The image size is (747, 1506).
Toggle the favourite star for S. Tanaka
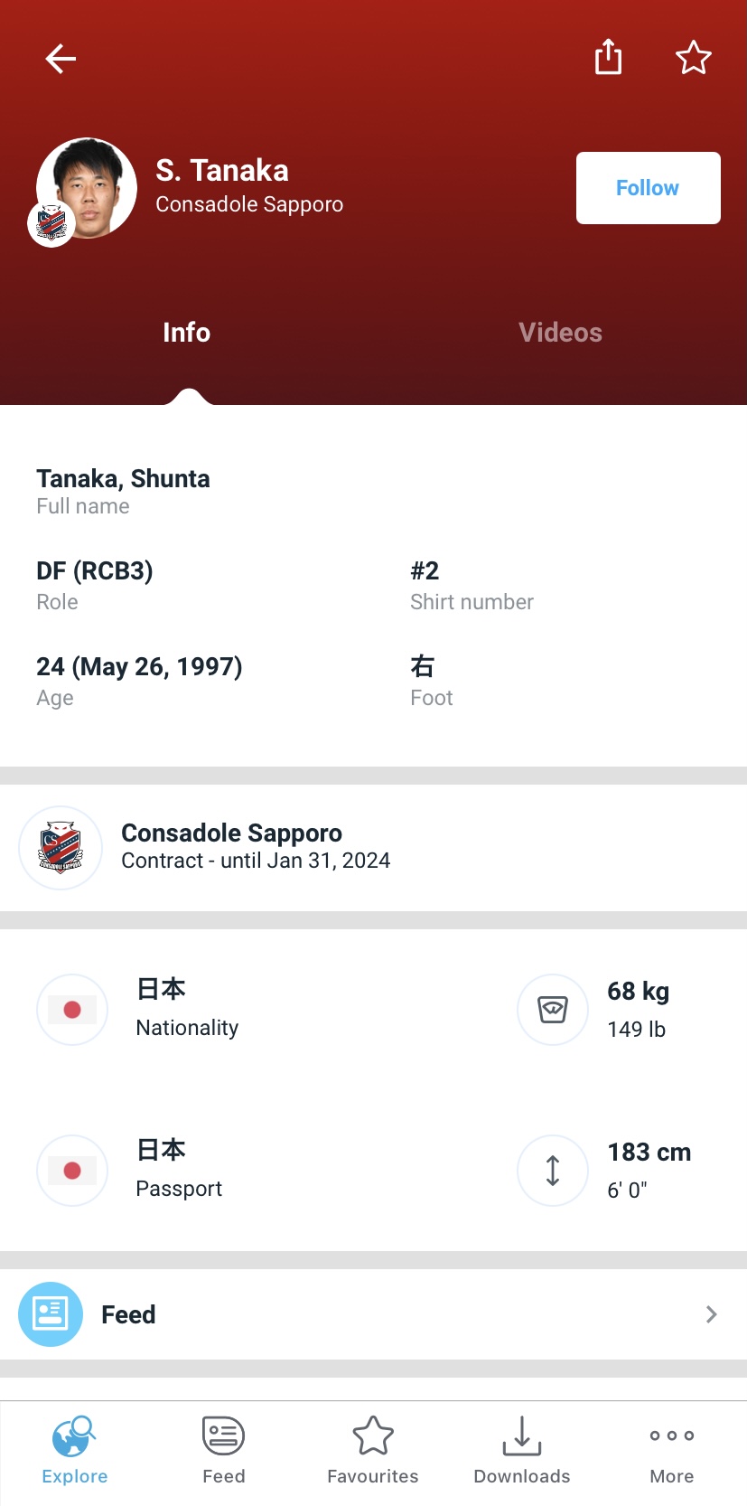coord(693,58)
